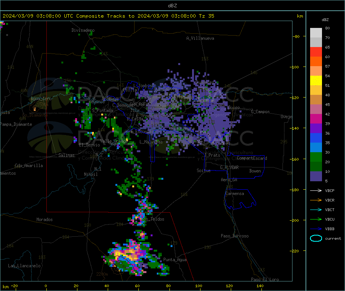
Task: Click the 'dBZ' title at top
Action: tap(172, 6)
